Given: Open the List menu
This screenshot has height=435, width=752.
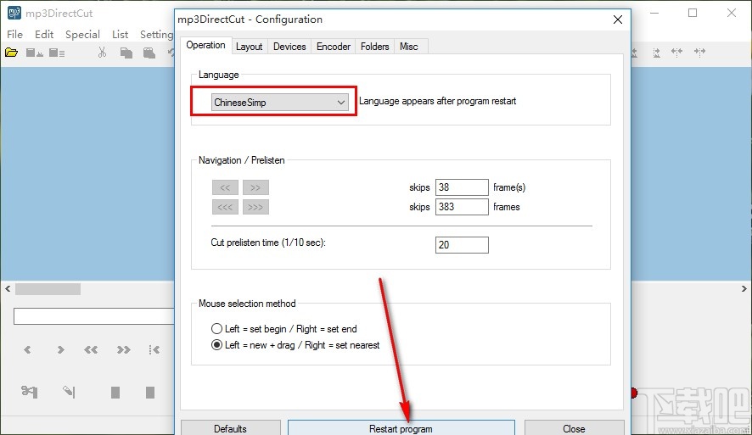Looking at the screenshot, I should tap(120, 35).
